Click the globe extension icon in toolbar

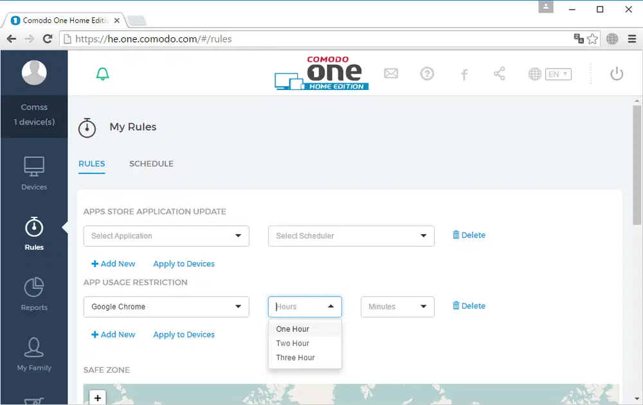tap(612, 39)
